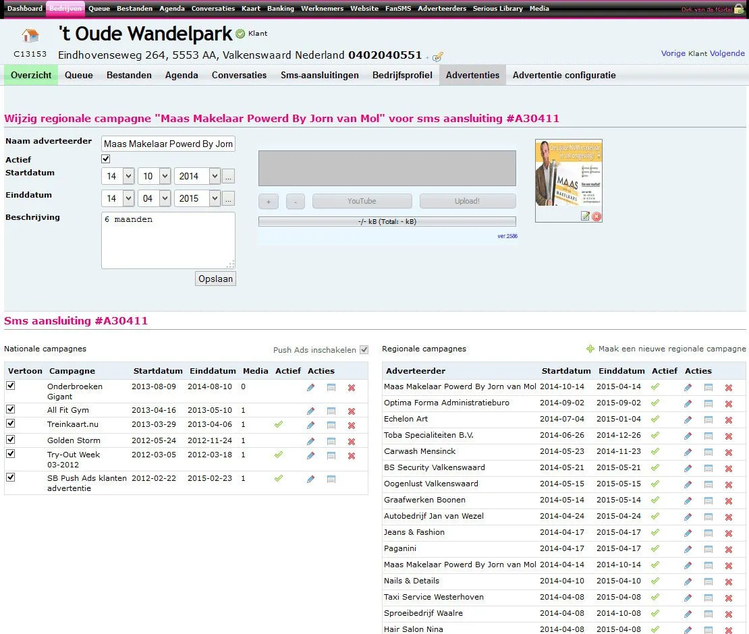Open the Startdatum year dropdown
Viewport: 749px width, 634px height.
(197, 176)
